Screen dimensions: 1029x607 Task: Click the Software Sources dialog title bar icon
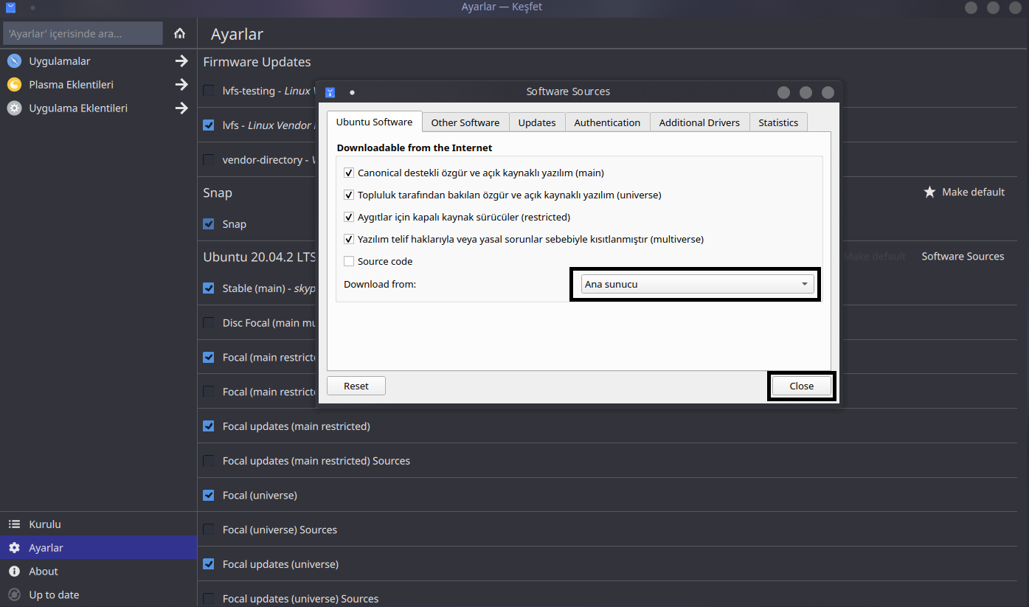point(330,92)
